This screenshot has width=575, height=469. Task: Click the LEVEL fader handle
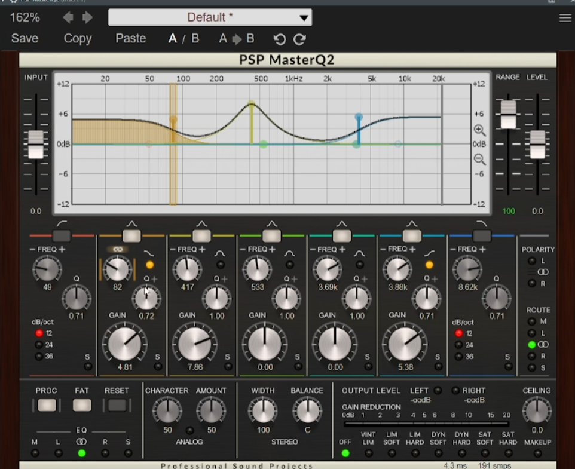[537, 145]
